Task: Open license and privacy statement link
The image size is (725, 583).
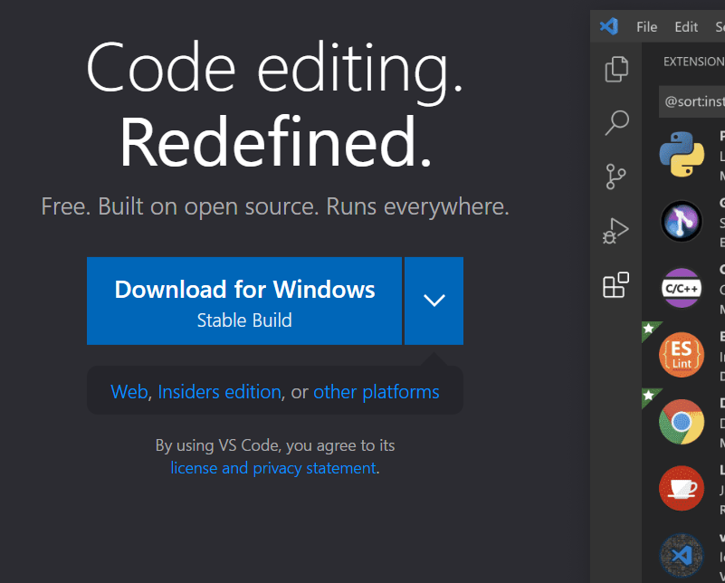Action: [x=273, y=468]
